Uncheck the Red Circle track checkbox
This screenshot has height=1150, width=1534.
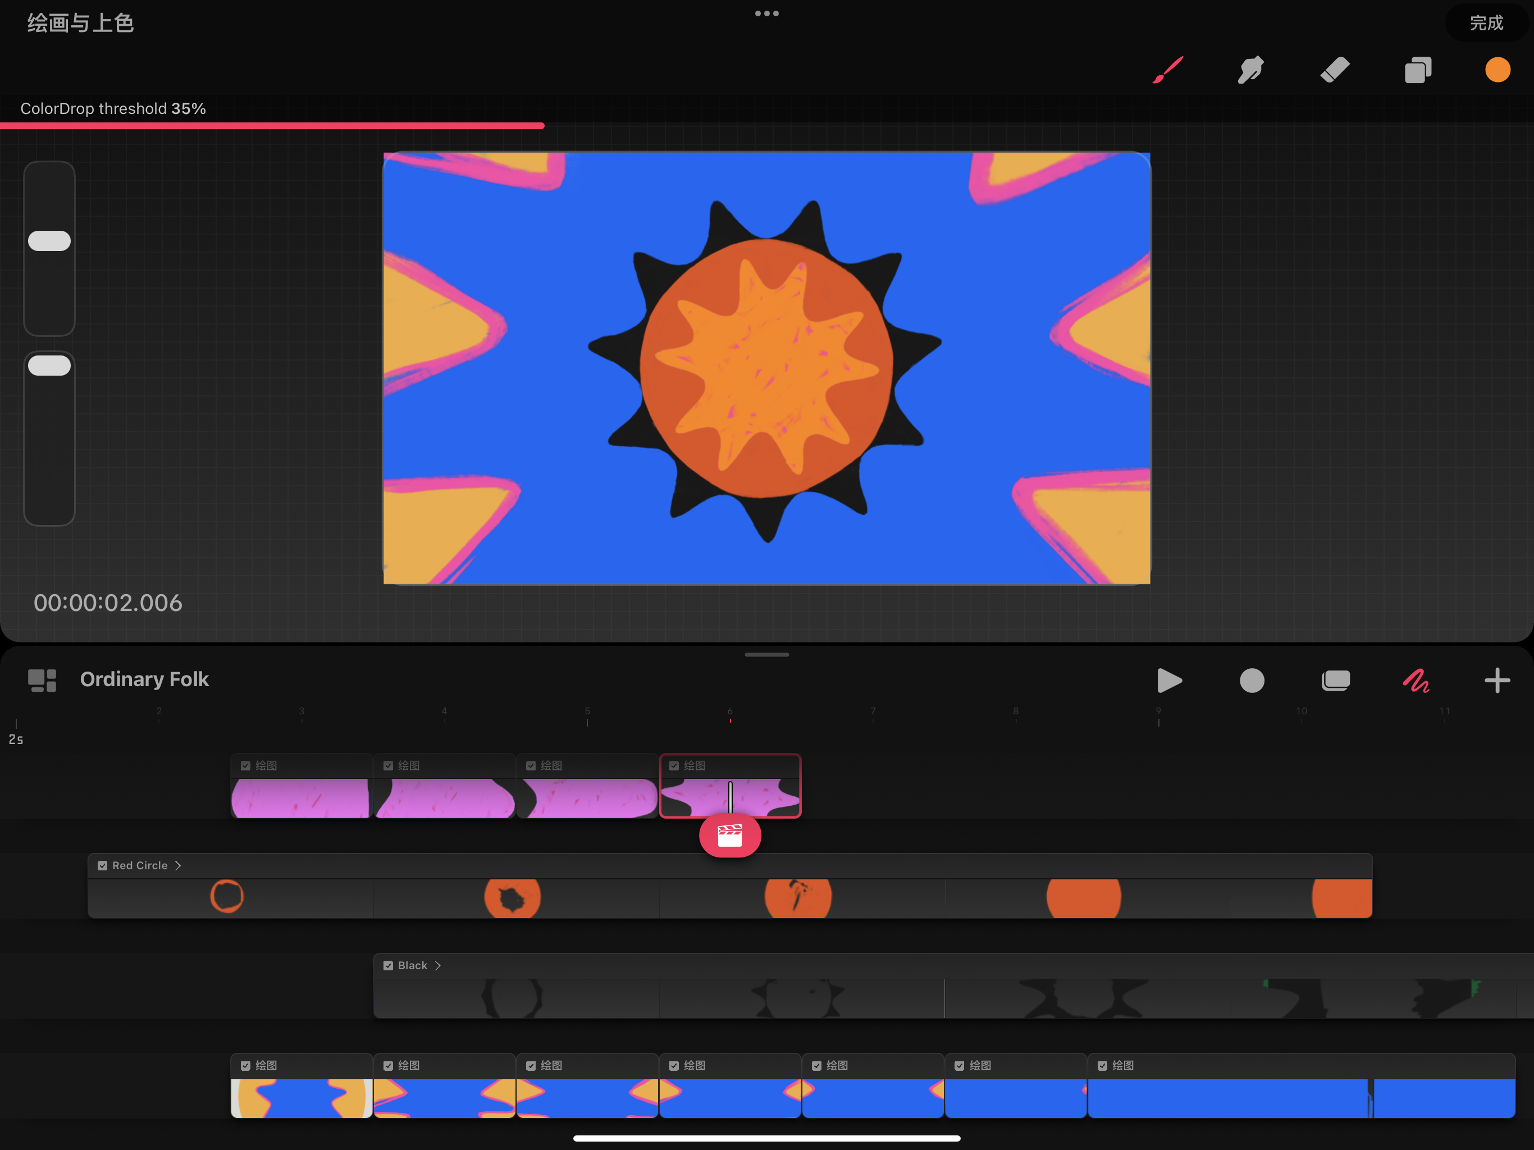[x=103, y=866]
